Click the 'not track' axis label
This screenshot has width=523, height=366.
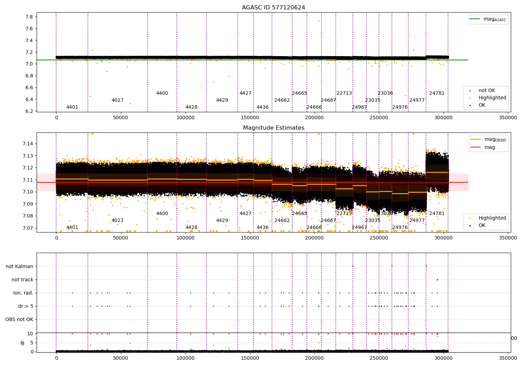(x=22, y=280)
